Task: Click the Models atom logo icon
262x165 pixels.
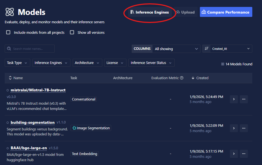Action: (10, 12)
